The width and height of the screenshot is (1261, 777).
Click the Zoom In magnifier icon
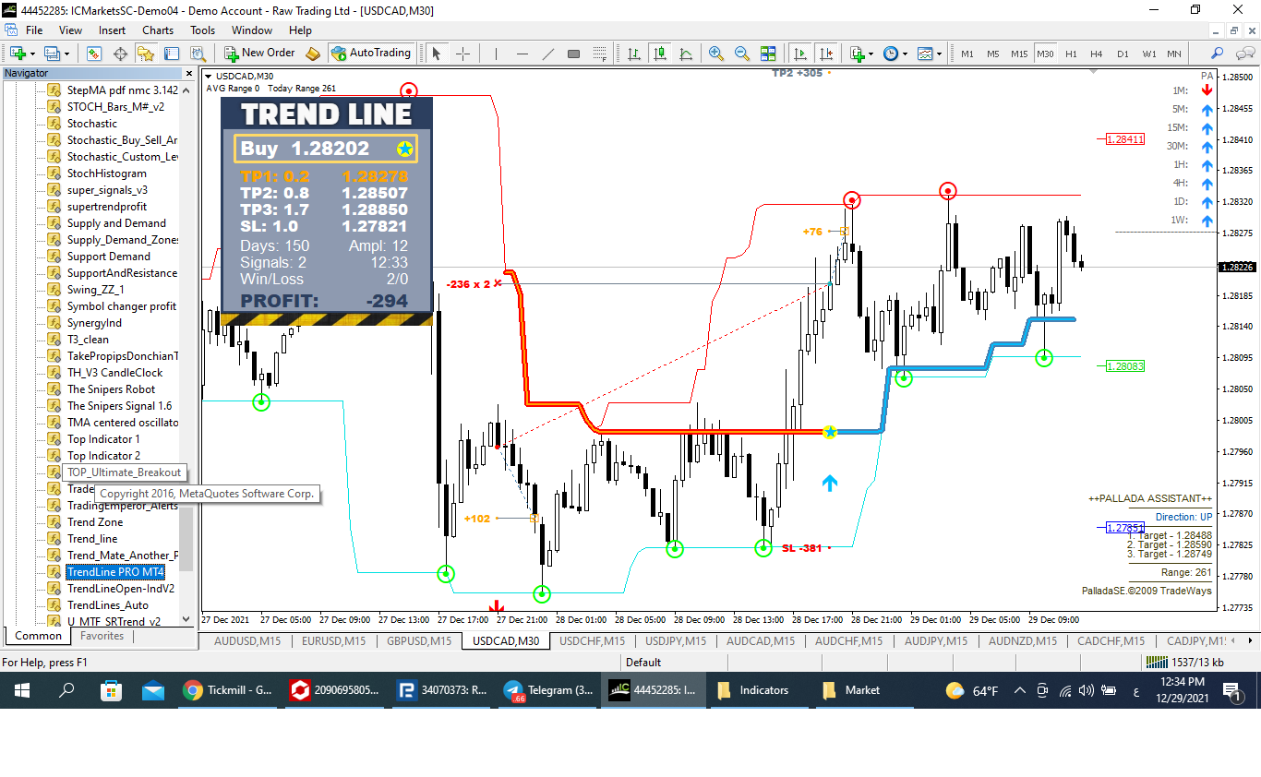tap(716, 54)
